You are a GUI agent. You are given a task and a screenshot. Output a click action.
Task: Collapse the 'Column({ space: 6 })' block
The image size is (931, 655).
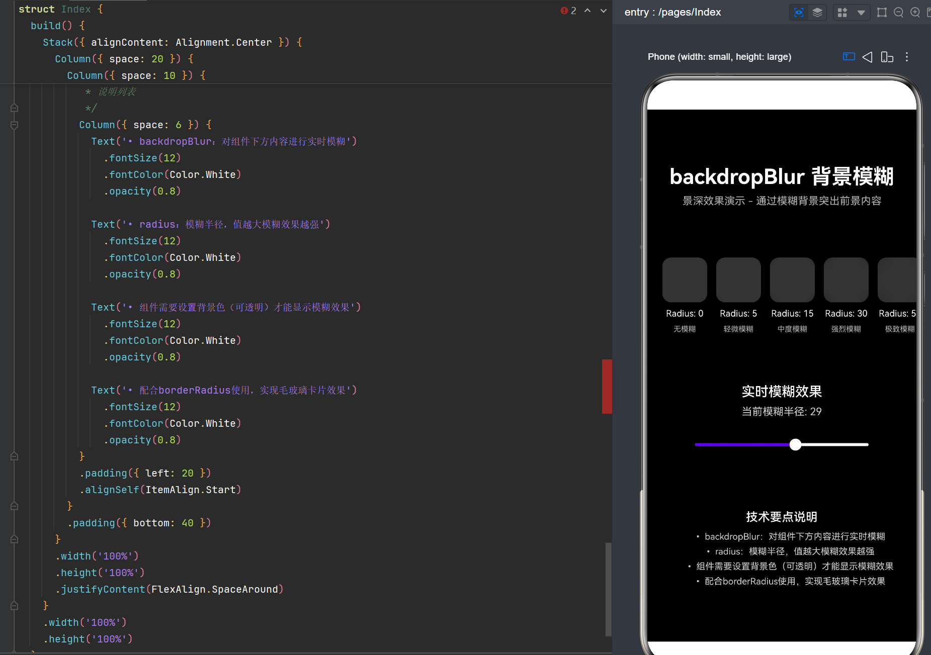click(x=14, y=125)
